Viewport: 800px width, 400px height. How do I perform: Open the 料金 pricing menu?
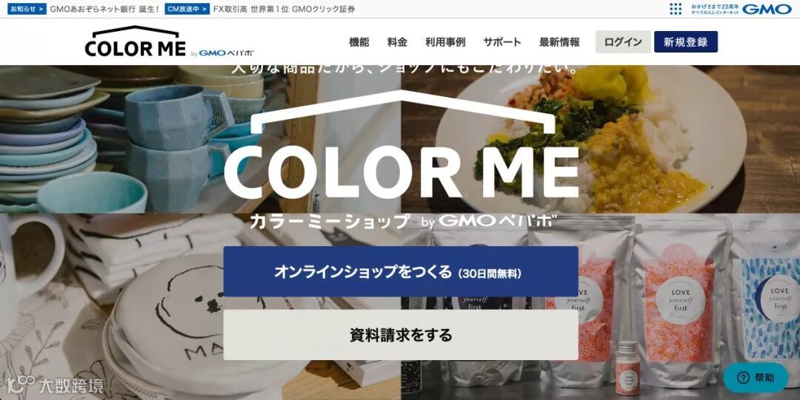397,42
